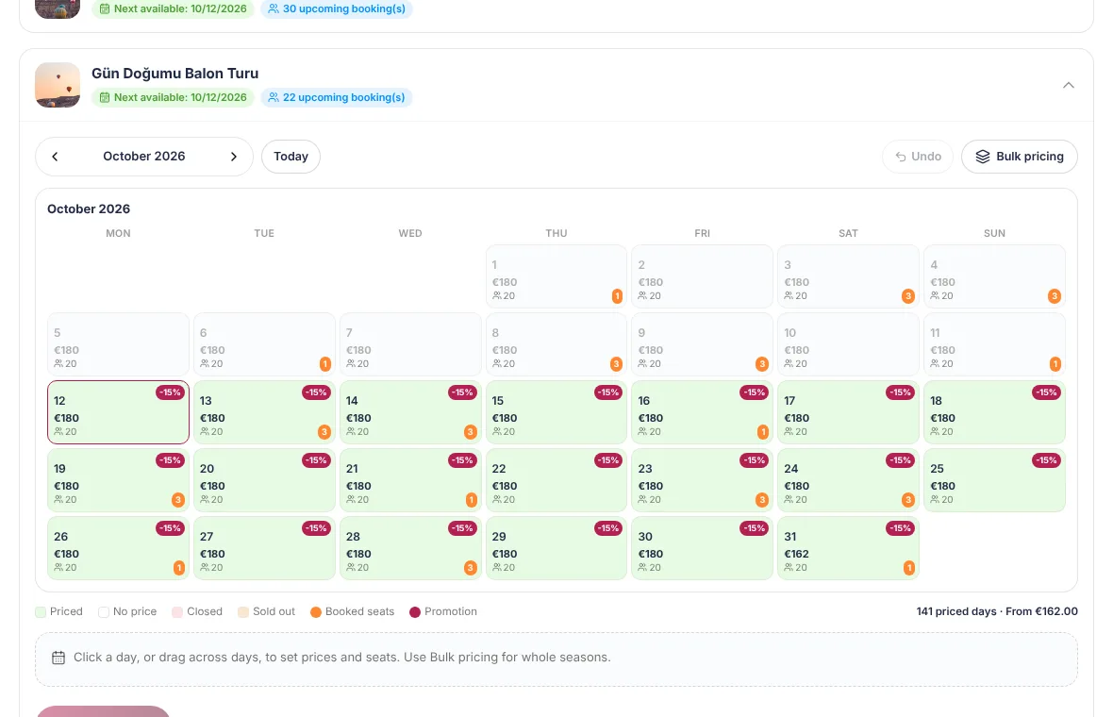Viewport: 1113px width, 717px height.
Task: Select October 12 in the calendar
Action: click(119, 412)
